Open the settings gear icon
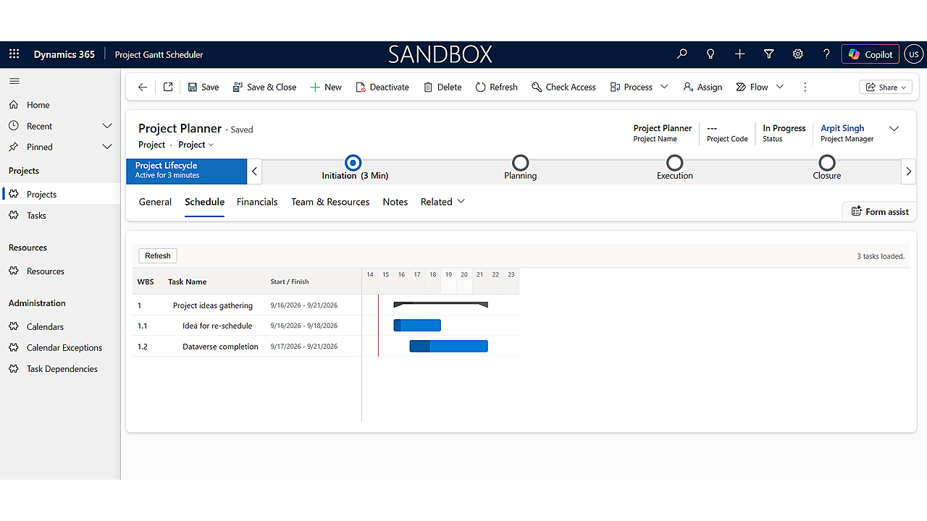 click(797, 54)
